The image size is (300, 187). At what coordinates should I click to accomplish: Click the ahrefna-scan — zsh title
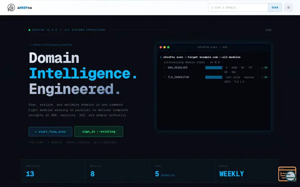(x=212, y=47)
